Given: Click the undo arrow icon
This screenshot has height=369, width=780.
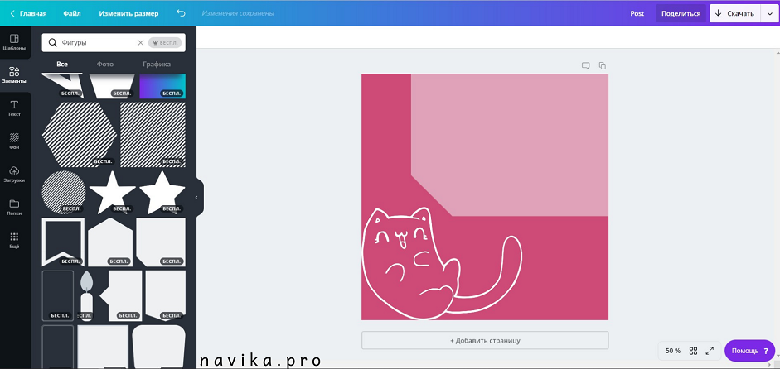Looking at the screenshot, I should pyautogui.click(x=182, y=13).
